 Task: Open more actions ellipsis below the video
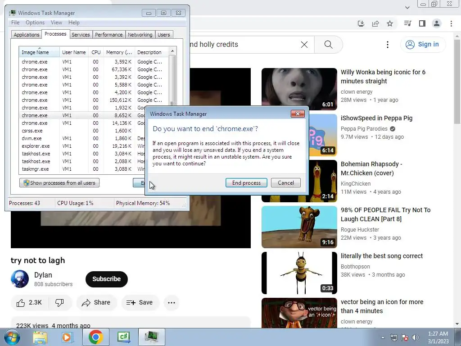[172, 302]
